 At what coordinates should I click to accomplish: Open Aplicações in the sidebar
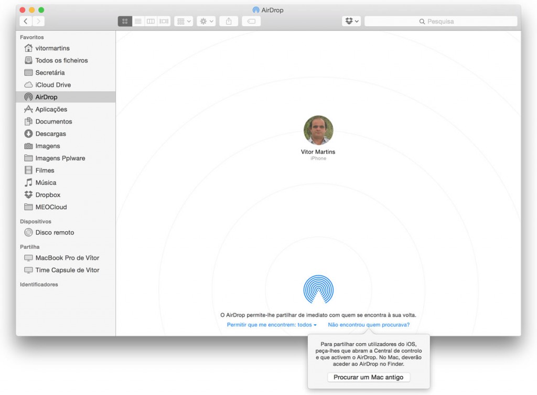pyautogui.click(x=66, y=109)
